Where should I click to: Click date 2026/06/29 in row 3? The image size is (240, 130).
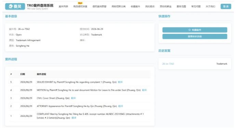click(26, 98)
